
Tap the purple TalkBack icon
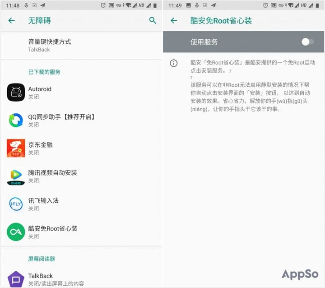pos(16,279)
